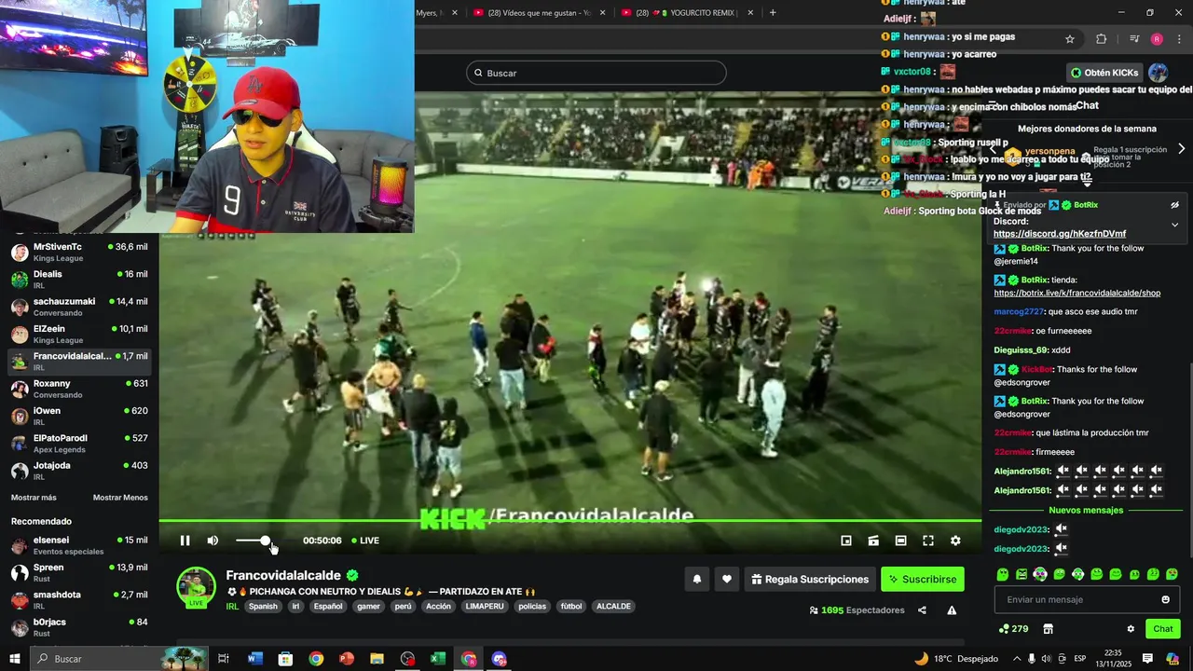This screenshot has width=1193, height=671.
Task: Toggle theater mode in the player
Action: [x=900, y=541]
